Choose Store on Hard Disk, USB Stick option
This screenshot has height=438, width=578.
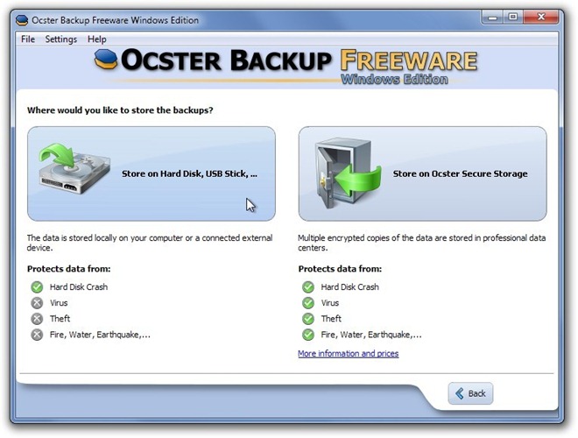152,173
